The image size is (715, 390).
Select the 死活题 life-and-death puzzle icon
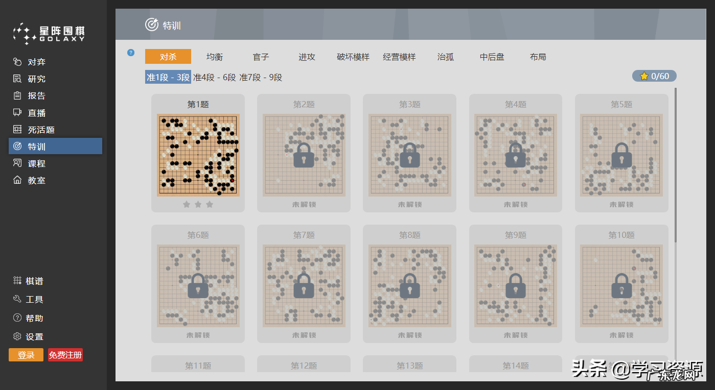[17, 129]
